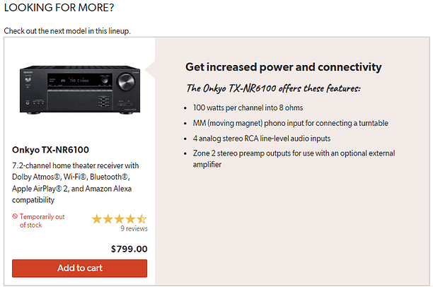Open the 9 reviews link
This screenshot has height=287, width=433.
(134, 229)
